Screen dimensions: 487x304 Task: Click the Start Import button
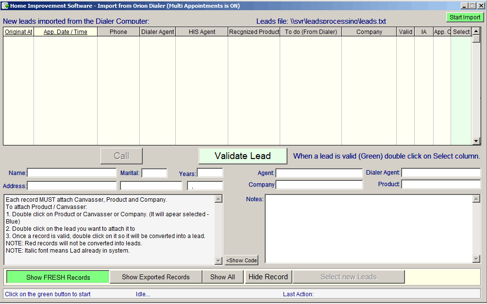click(465, 17)
